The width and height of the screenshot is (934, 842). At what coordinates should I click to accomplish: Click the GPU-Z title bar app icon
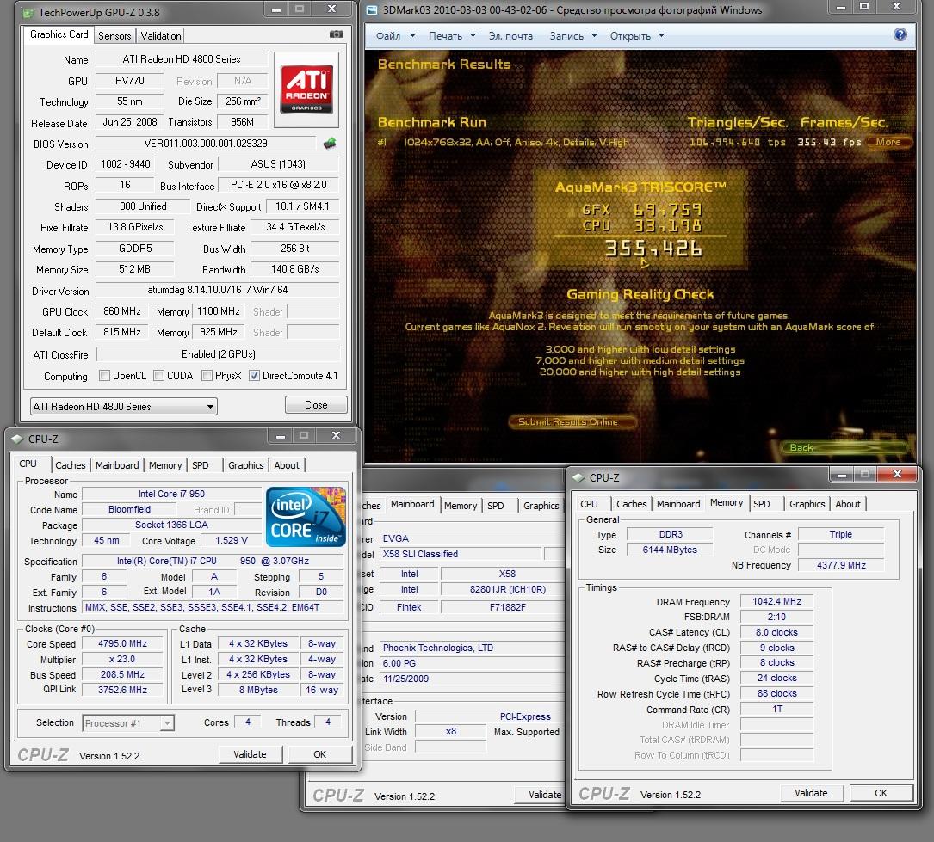[x=28, y=12]
